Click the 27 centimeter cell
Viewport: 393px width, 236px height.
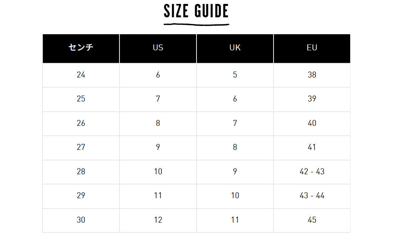coord(81,147)
